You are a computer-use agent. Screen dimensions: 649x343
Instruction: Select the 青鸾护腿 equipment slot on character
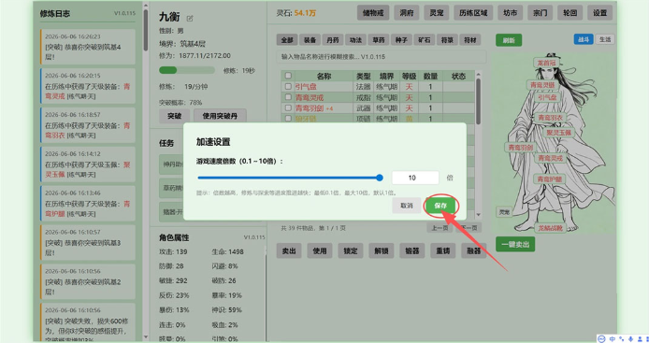pos(550,179)
